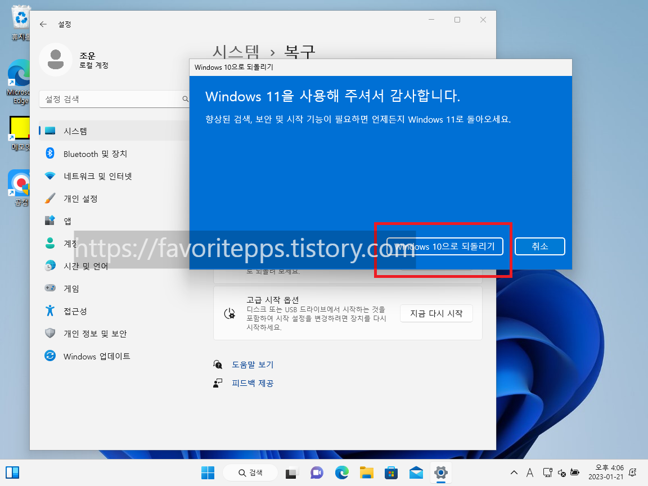648x486 pixels.
Task: Click the 시스템 breadcrumb in header
Action: (236, 52)
